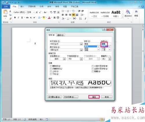
Task: Toggle Underline formatting in the ribbon
Action: (22, 17)
